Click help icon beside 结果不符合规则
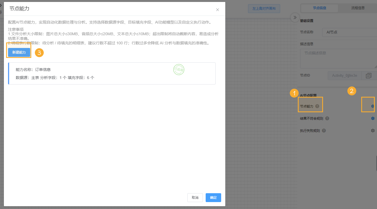 tap(327, 118)
